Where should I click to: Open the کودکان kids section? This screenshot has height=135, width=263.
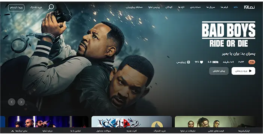point(169,7)
